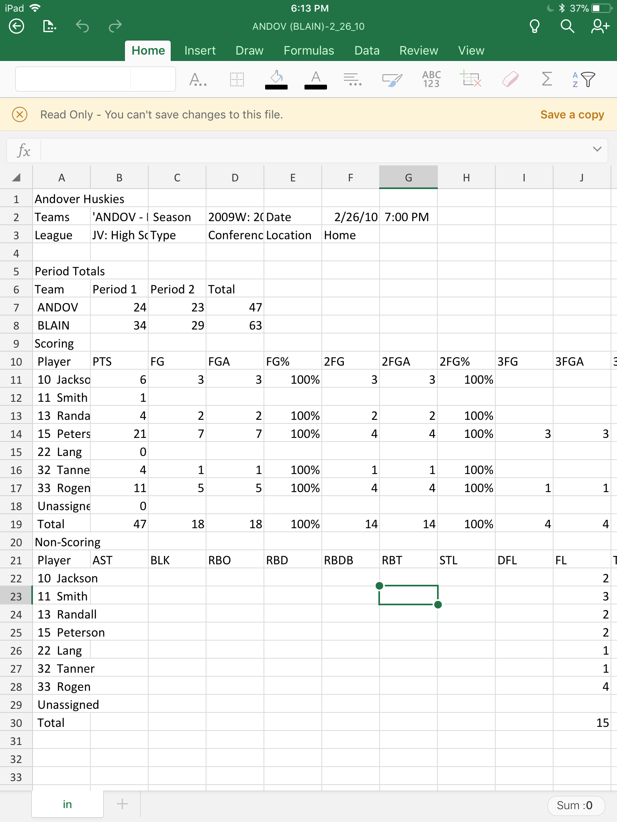
Task: Switch to the Formulas tab
Action: pos(308,51)
